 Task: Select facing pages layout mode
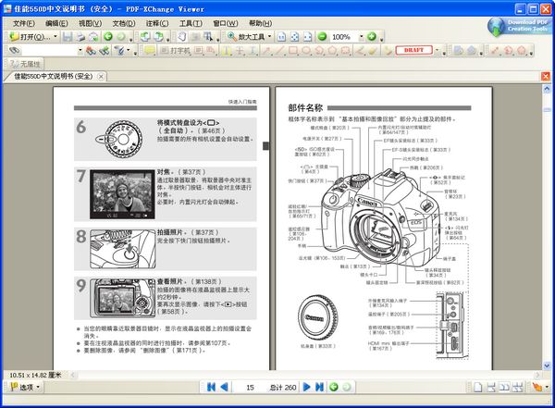coord(504,387)
